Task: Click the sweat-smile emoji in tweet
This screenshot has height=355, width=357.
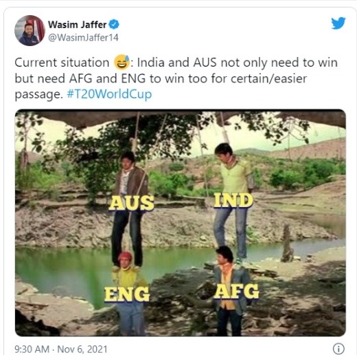Action: coord(122,62)
